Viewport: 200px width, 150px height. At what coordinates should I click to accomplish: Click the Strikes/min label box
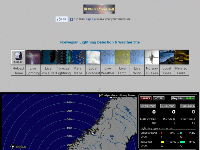148,106
